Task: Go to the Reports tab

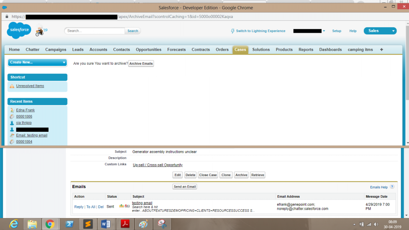Action: 306,50
